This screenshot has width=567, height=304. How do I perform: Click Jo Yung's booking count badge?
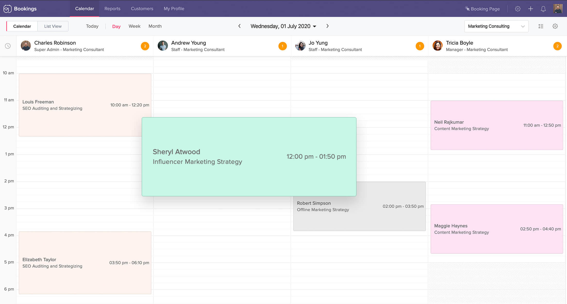420,46
